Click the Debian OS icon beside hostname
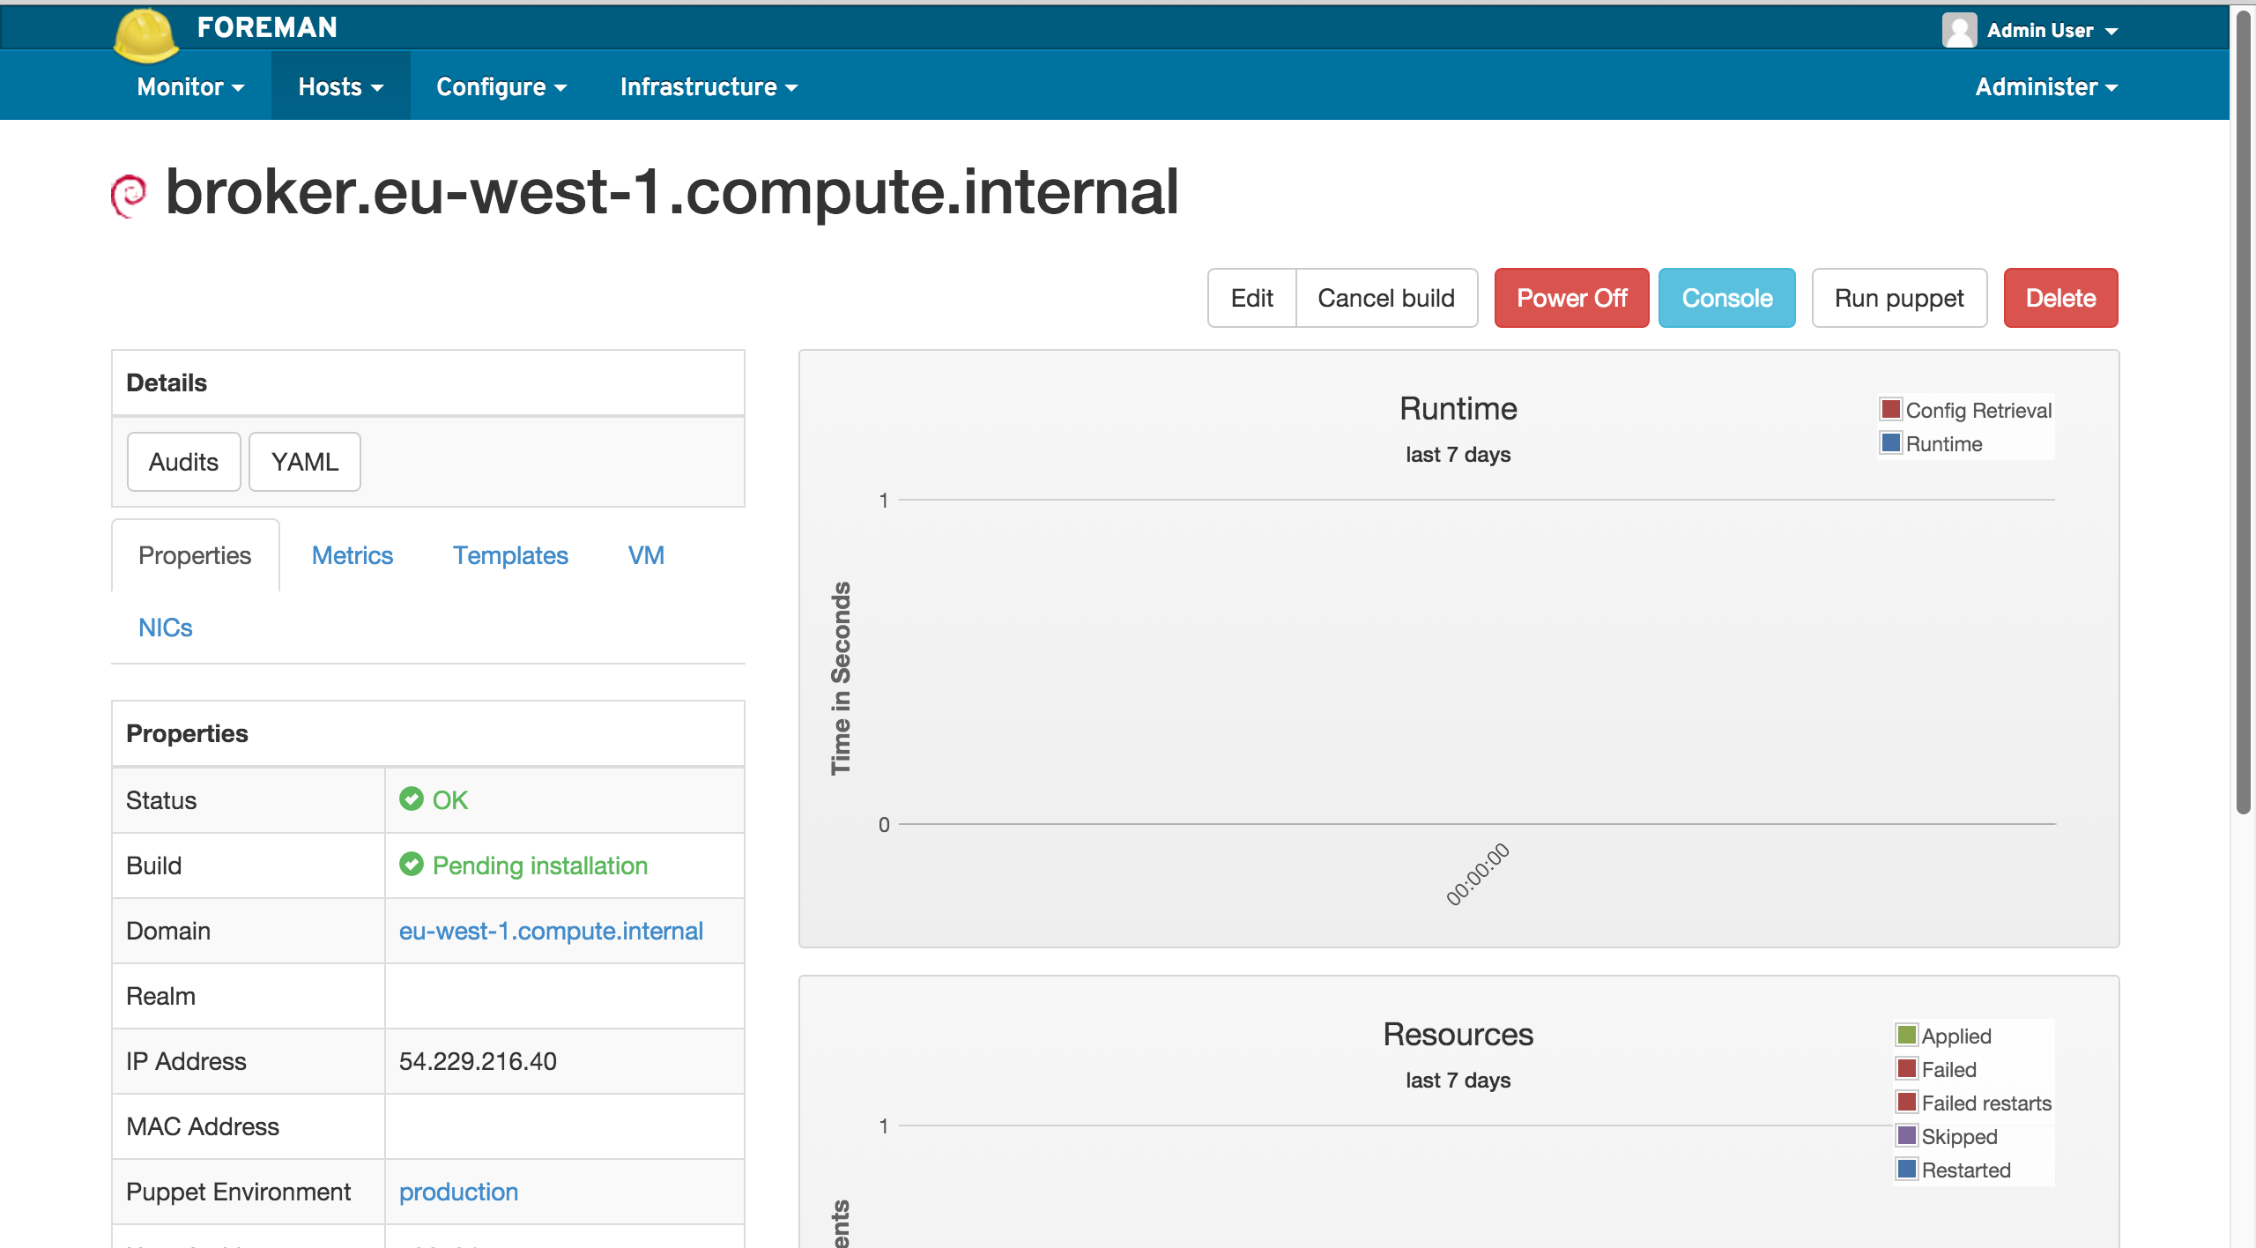The width and height of the screenshot is (2256, 1248). [x=129, y=194]
